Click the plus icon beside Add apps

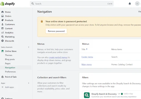(2, 87)
